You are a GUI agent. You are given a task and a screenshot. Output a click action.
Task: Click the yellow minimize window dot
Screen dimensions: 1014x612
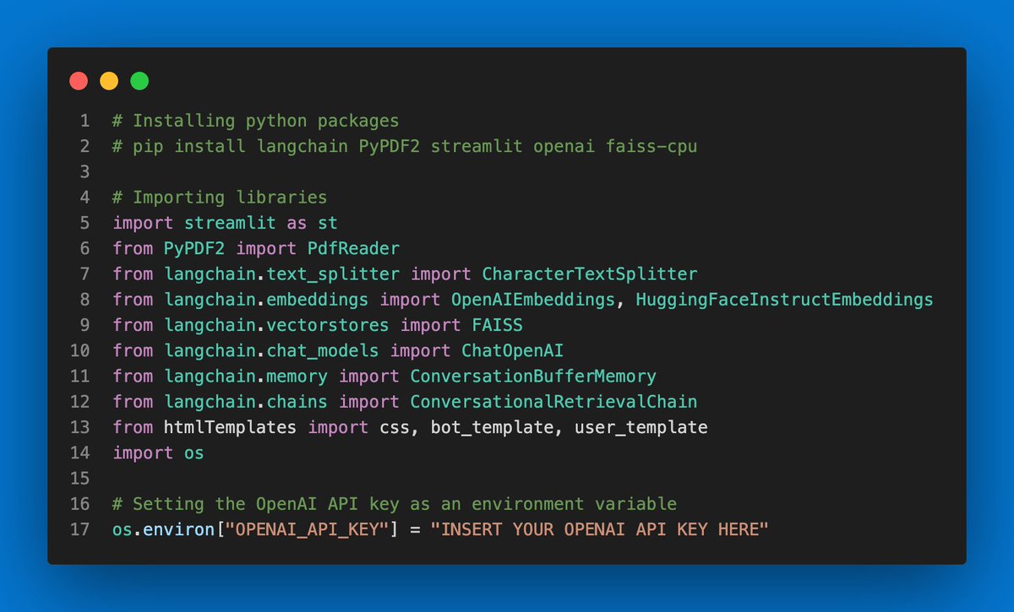pyautogui.click(x=109, y=81)
